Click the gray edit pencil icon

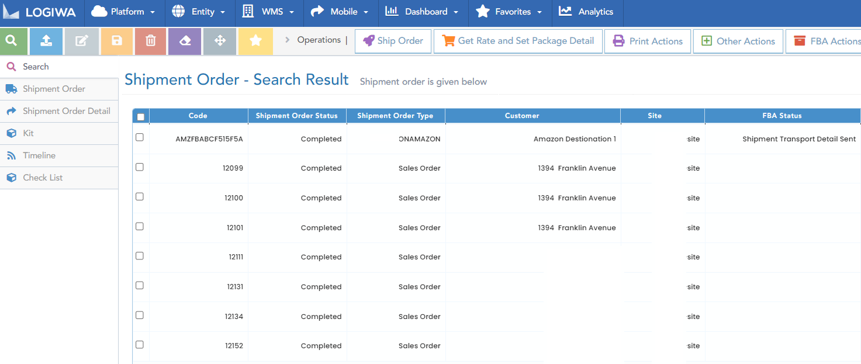point(82,41)
